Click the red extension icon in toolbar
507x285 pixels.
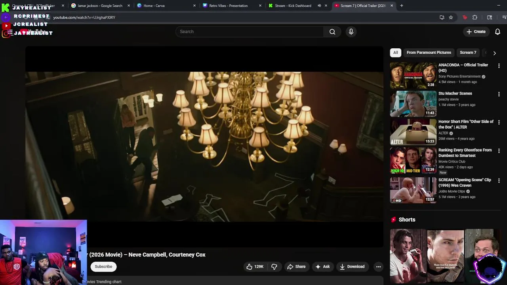[465, 17]
